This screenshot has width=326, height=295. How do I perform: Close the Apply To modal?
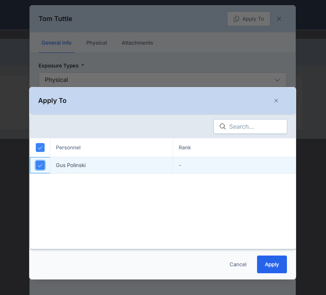[276, 101]
